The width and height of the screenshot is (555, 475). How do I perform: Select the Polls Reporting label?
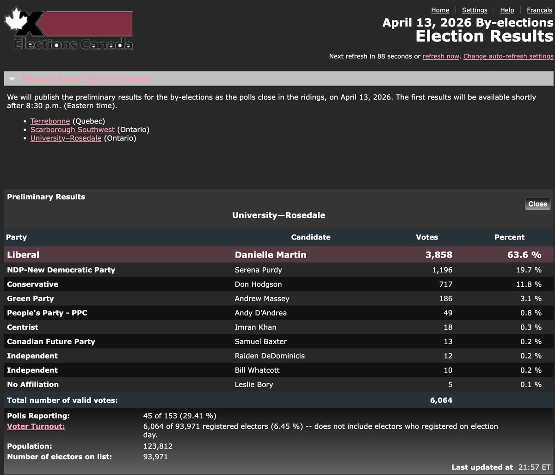point(38,416)
